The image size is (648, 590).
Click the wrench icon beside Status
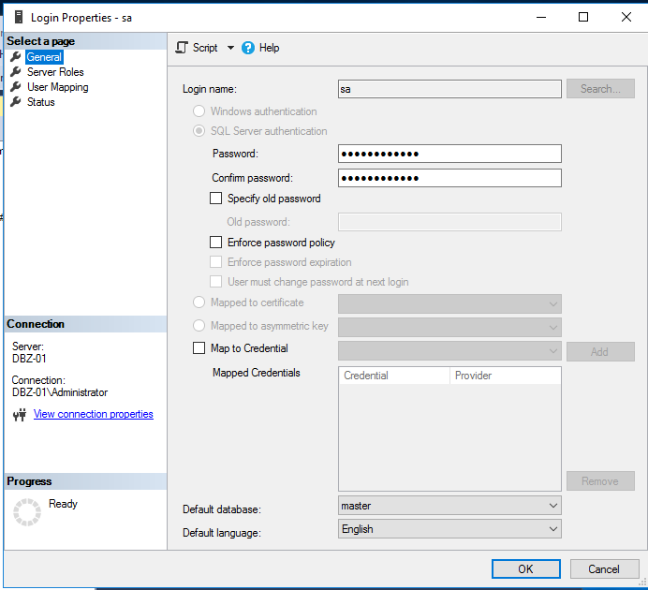(16, 102)
